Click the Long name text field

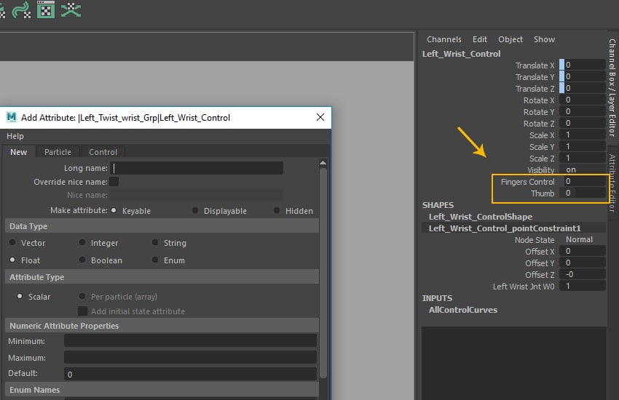[197, 168]
